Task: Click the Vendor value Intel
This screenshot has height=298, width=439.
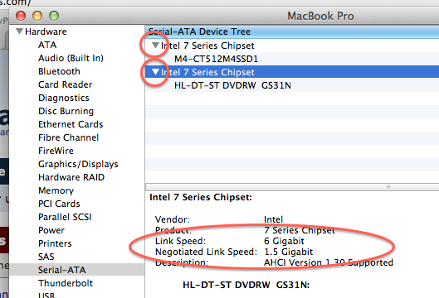Action: tap(274, 219)
